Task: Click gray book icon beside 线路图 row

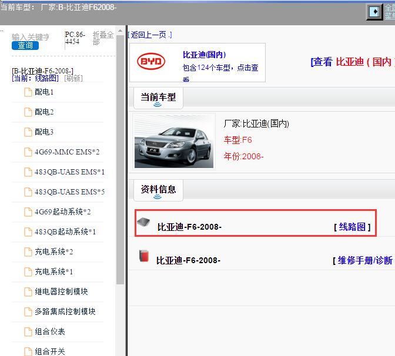Action: 143,222
